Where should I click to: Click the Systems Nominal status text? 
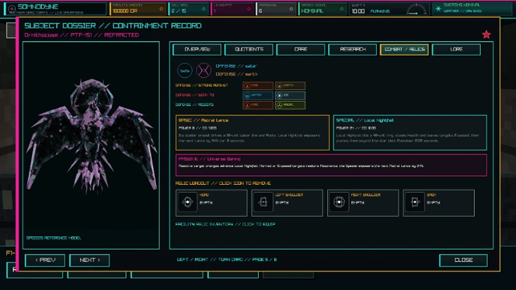point(462,5)
